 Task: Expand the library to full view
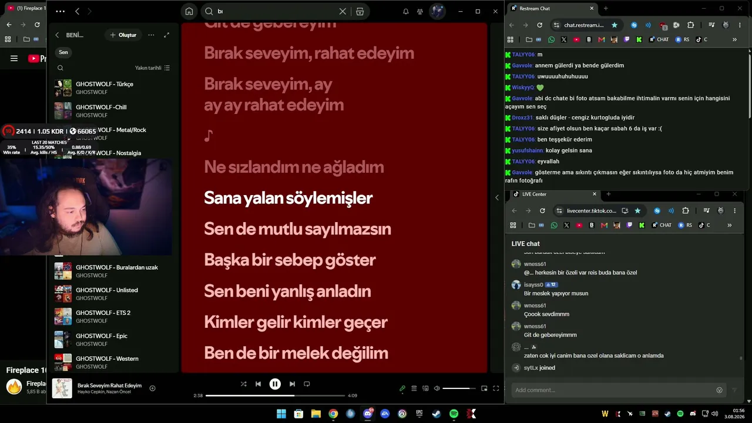coord(166,35)
